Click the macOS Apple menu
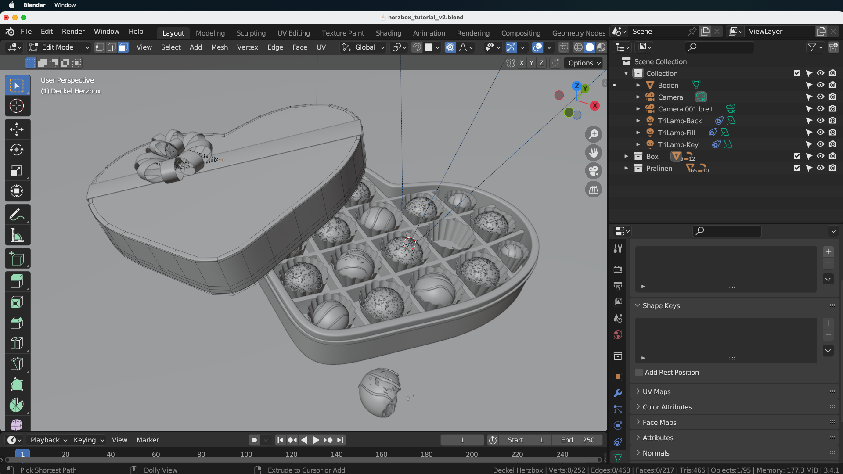Screen dimensions: 843x474 tap(12, 5)
